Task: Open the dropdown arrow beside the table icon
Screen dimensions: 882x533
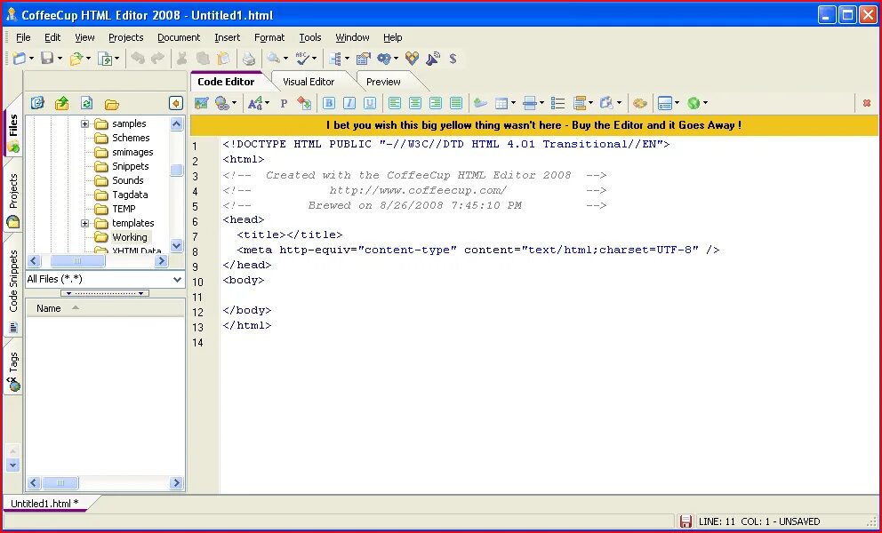Action: 513,103
